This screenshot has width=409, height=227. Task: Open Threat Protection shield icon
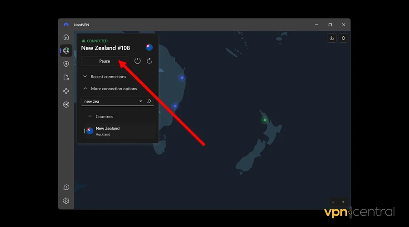pyautogui.click(x=66, y=64)
